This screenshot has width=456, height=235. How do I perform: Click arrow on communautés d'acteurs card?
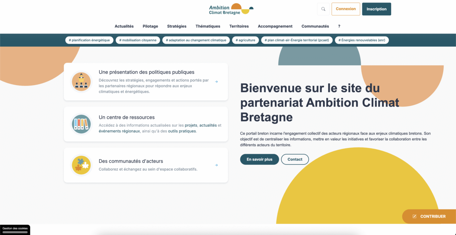(x=216, y=165)
